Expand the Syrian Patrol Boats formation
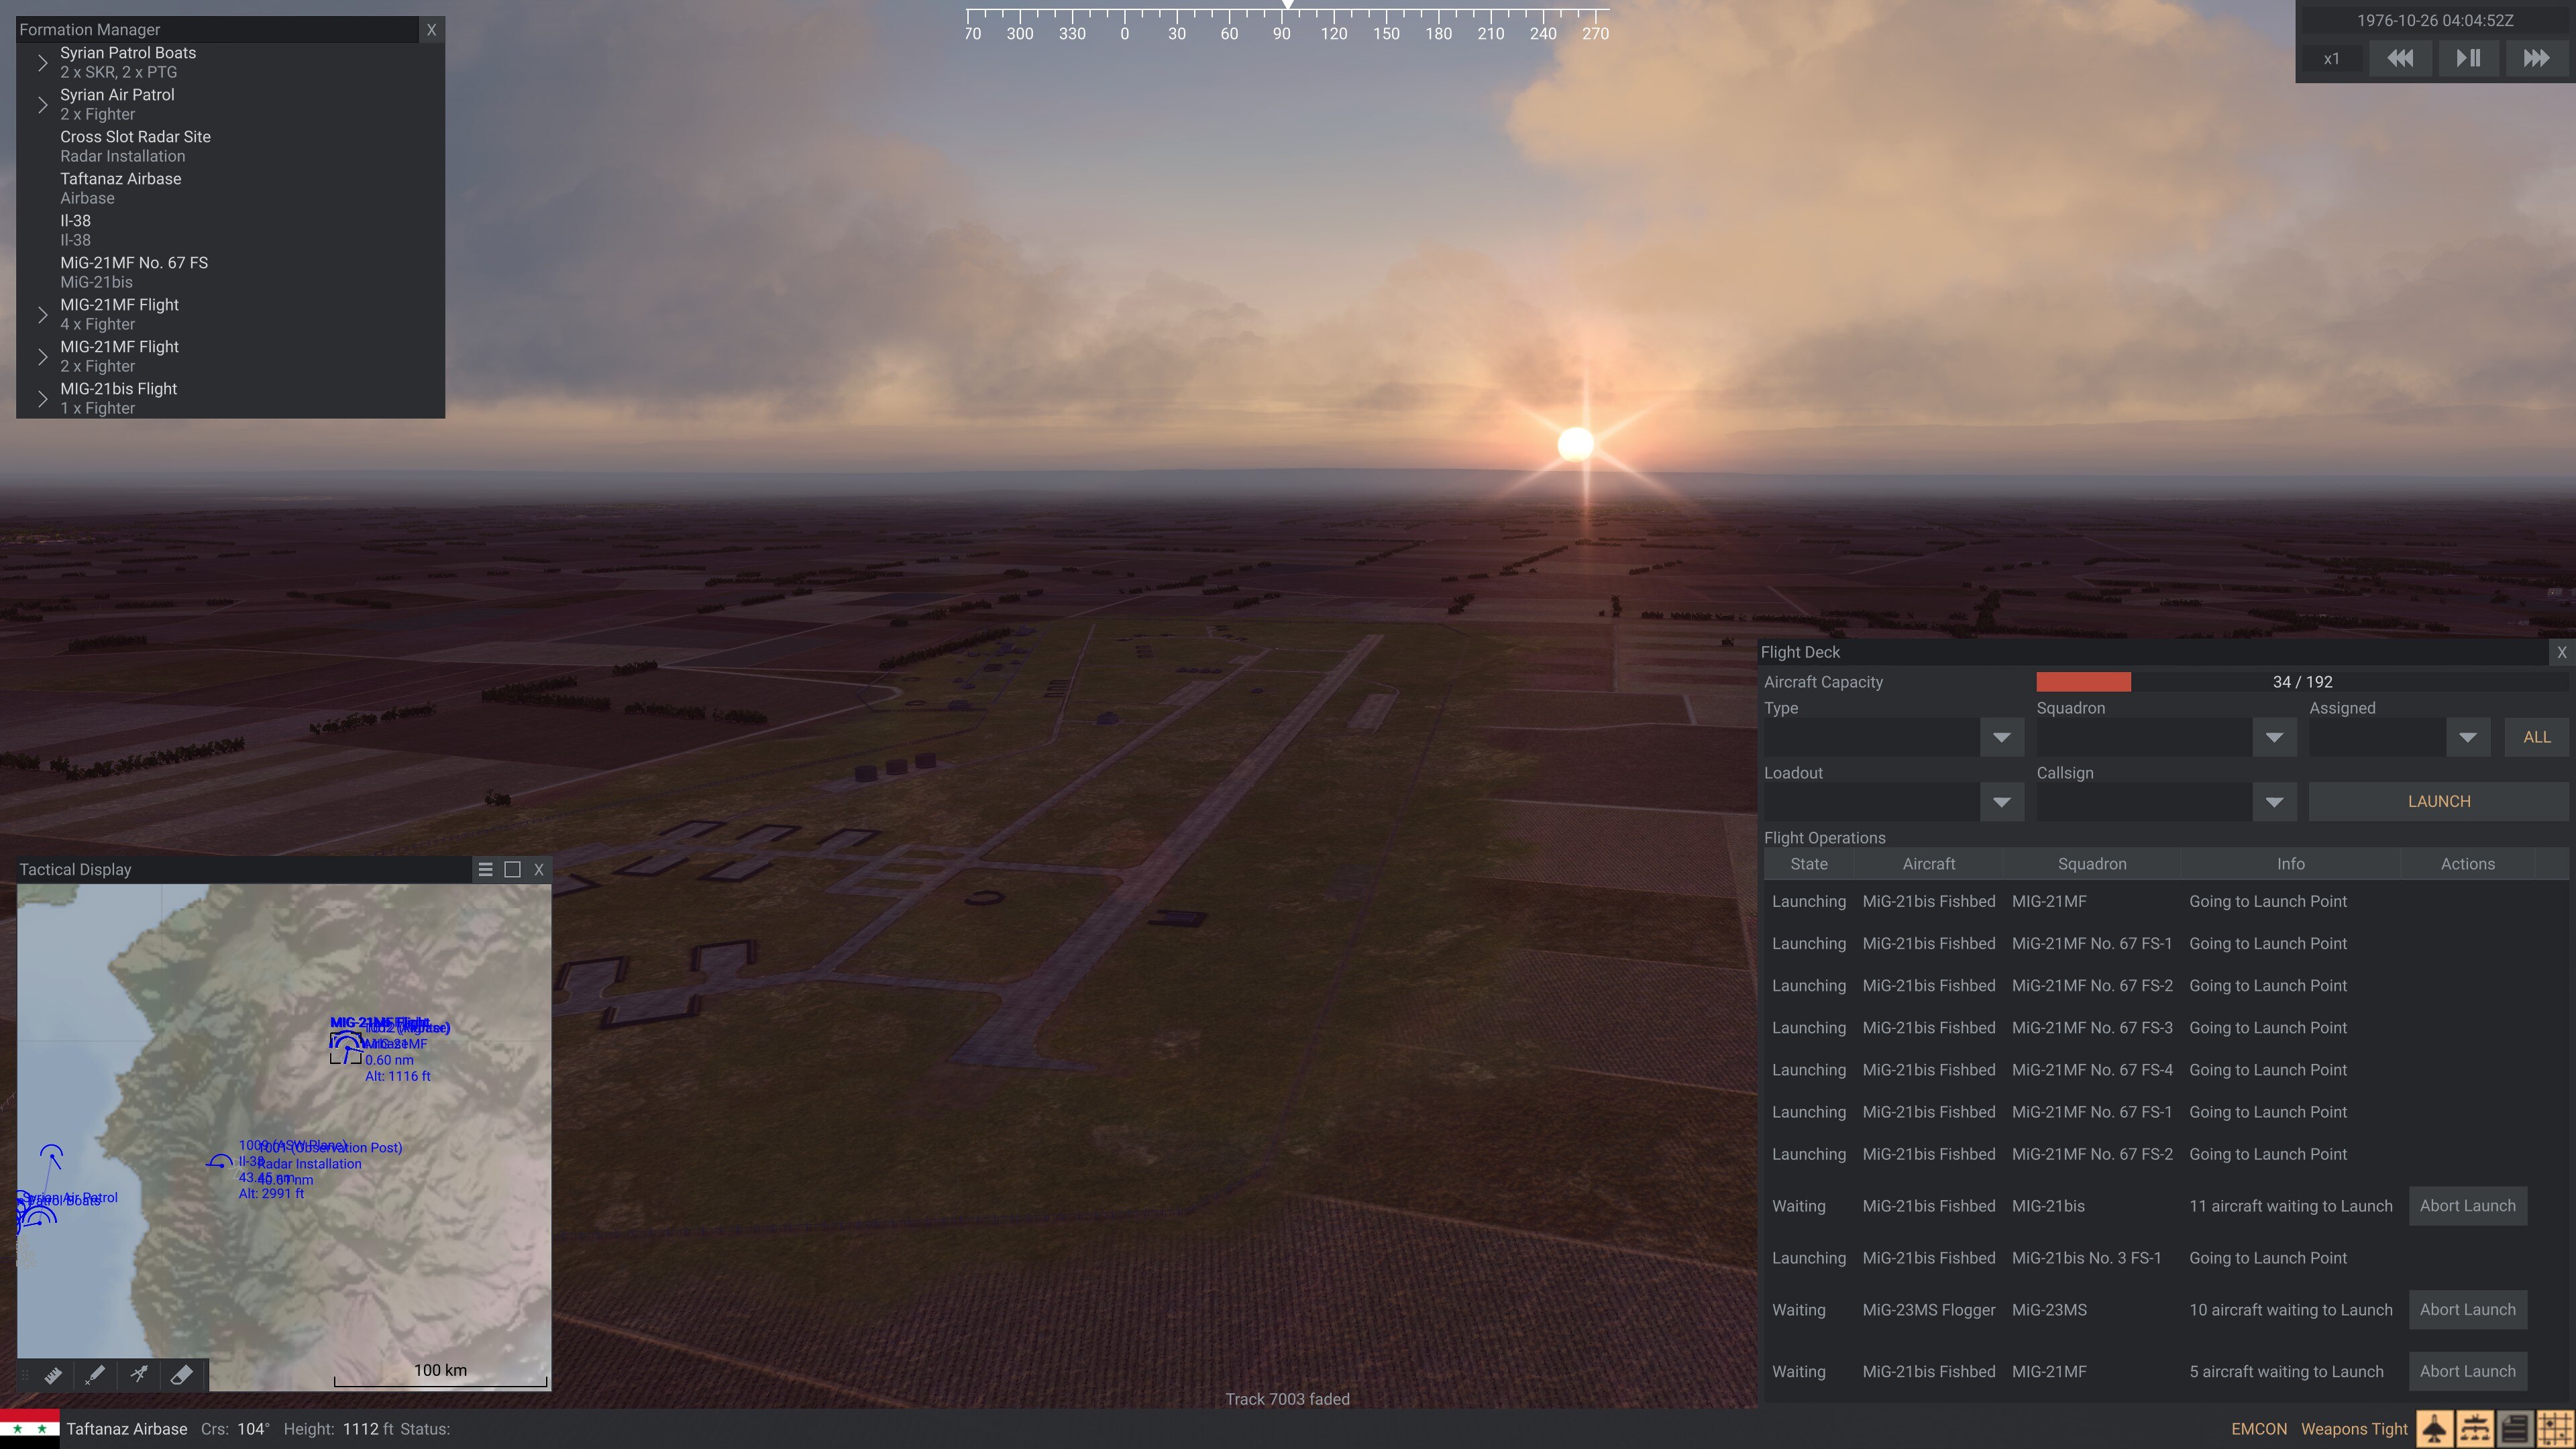 tap(43, 63)
